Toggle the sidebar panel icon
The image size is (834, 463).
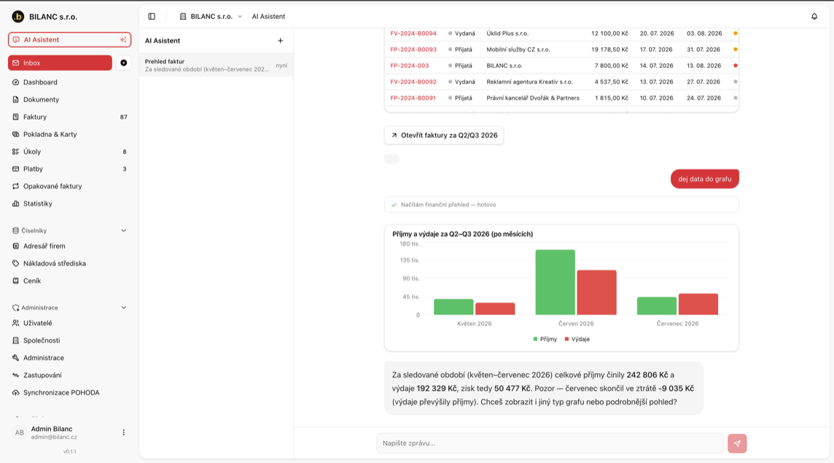tap(152, 17)
